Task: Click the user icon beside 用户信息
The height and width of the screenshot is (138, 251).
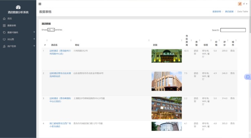Action: coord(4,46)
